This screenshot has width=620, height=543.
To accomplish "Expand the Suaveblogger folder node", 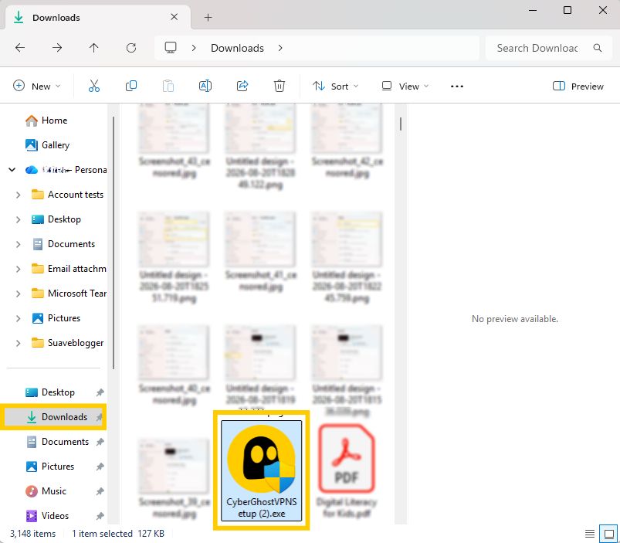I will [19, 343].
